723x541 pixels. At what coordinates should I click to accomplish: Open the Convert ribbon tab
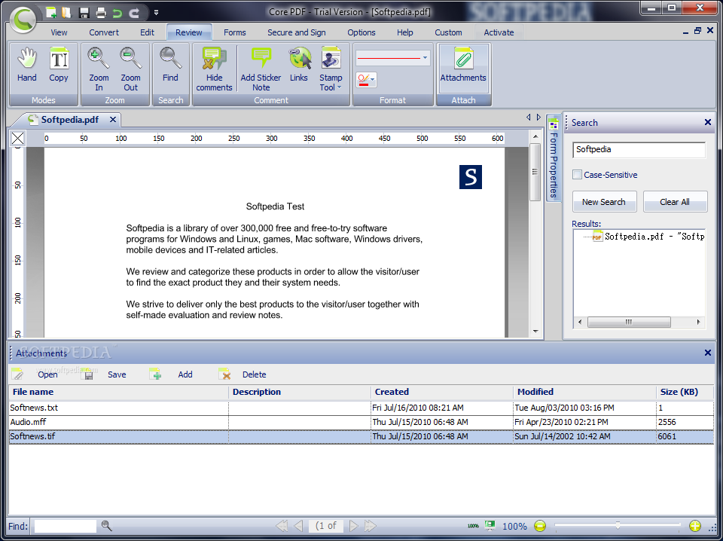click(x=104, y=32)
